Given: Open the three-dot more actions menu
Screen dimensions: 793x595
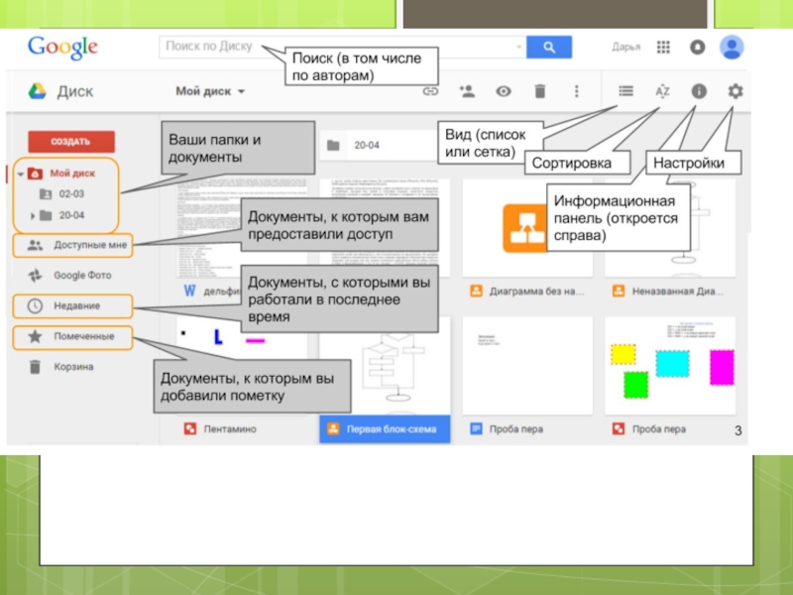Looking at the screenshot, I should click(577, 91).
